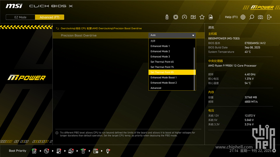This screenshot has height=157, width=280.
Task: Open Favorites with the star icon
Action: (x=202, y=17)
